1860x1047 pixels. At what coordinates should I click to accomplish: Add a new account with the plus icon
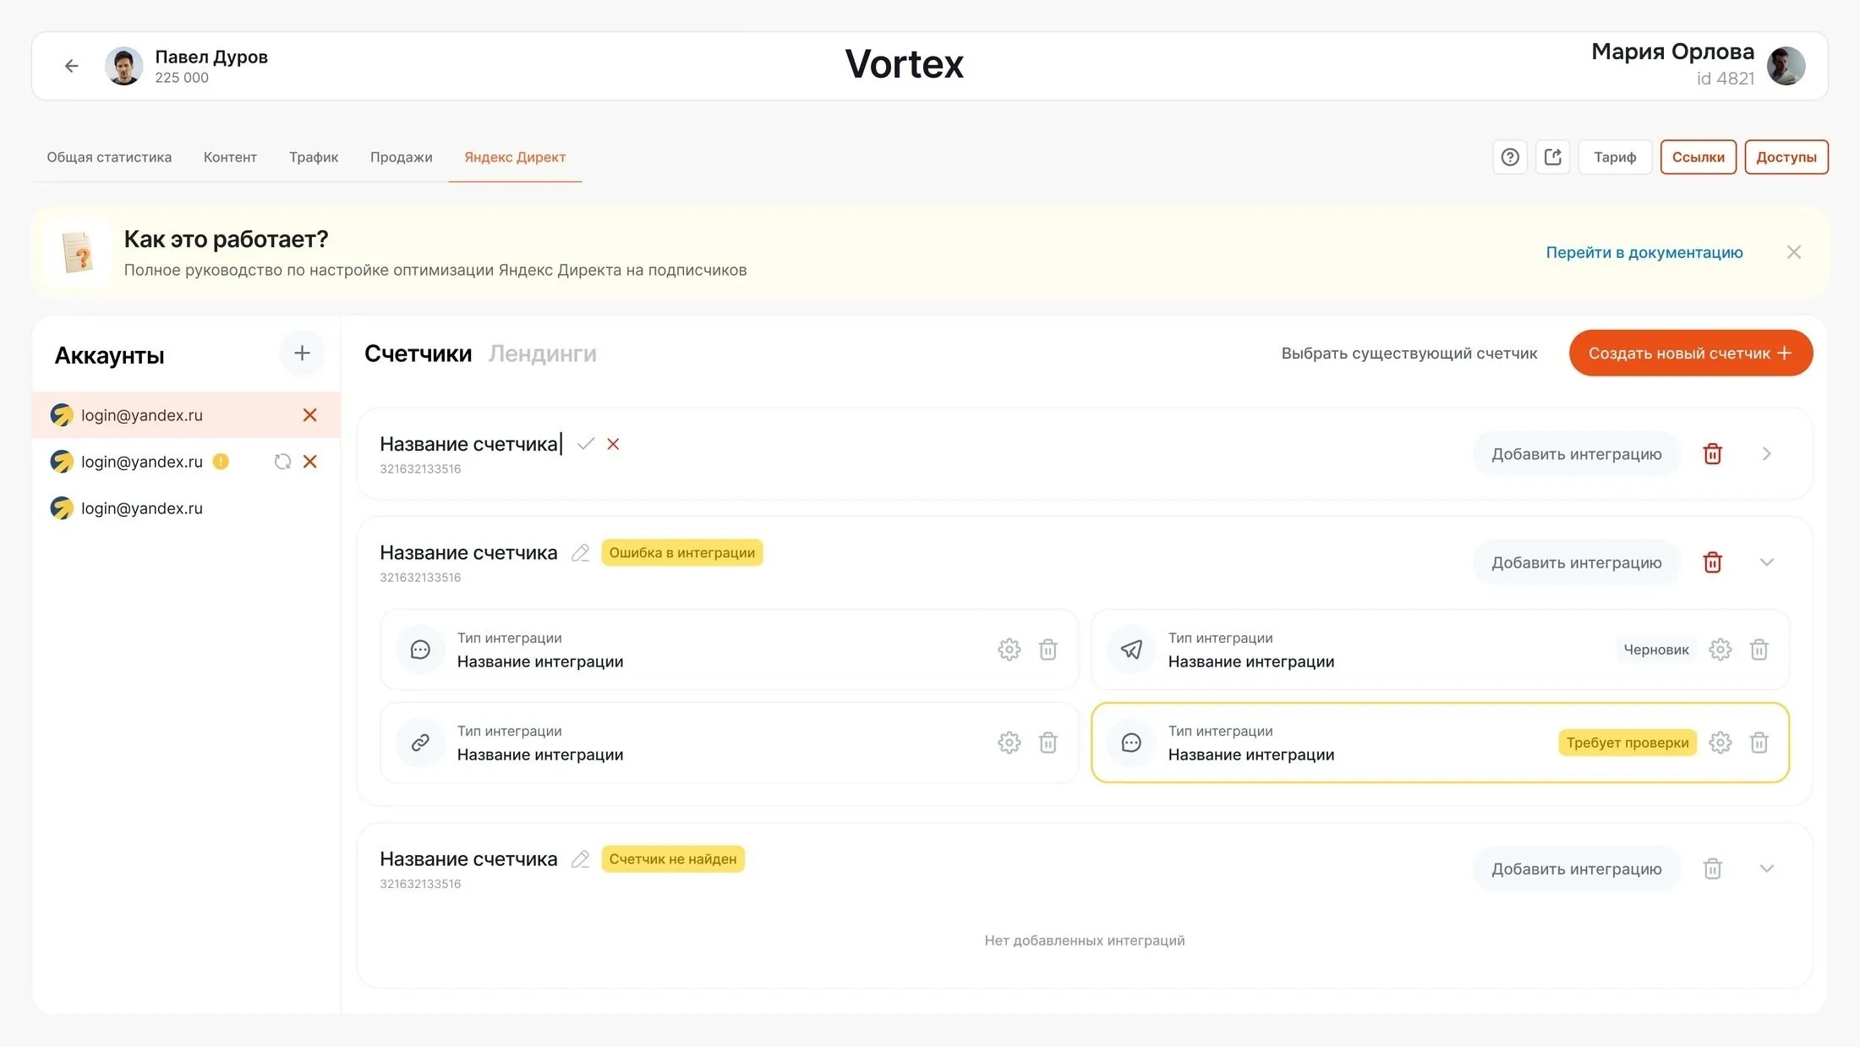pyautogui.click(x=302, y=354)
